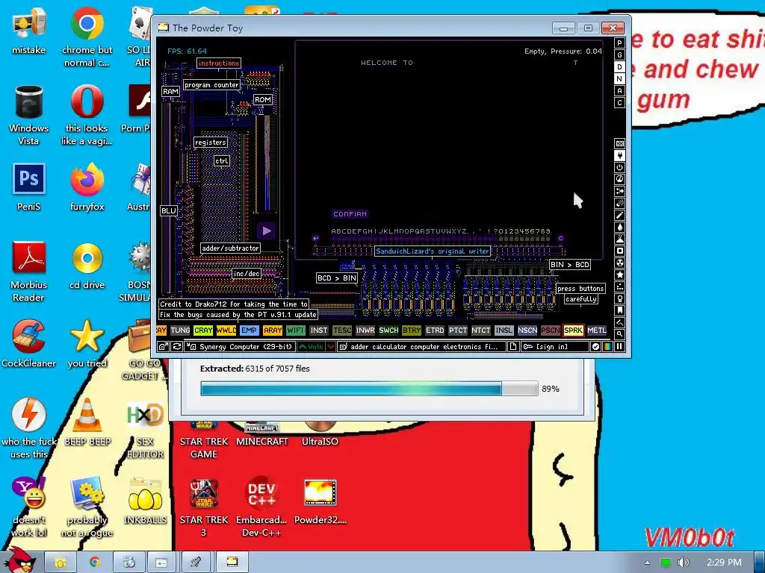This screenshot has height=573, width=765.
Task: Open simulation options checkmark icon
Action: [x=595, y=346]
